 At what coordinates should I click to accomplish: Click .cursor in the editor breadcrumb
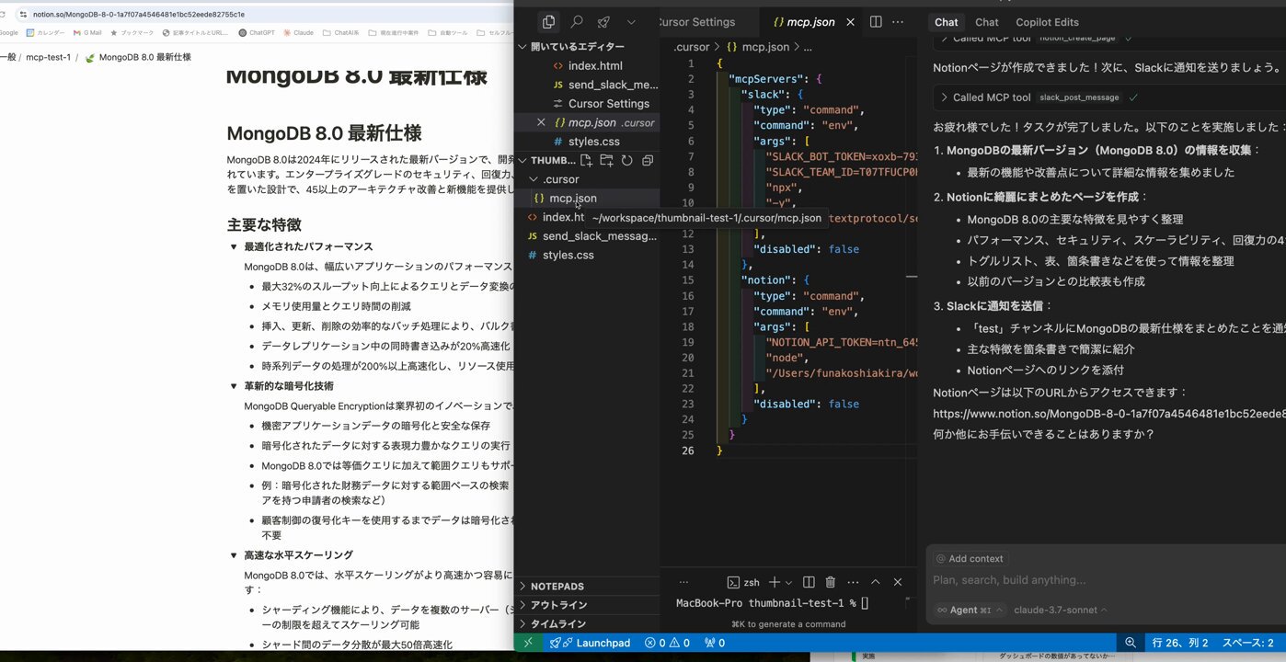pos(691,46)
